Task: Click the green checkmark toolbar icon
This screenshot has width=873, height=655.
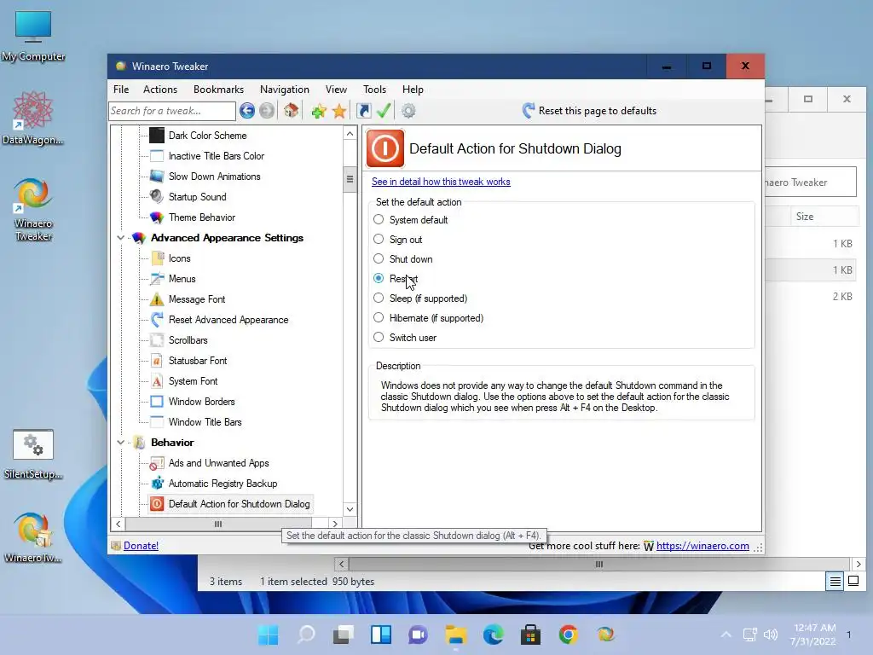Action: 384,111
